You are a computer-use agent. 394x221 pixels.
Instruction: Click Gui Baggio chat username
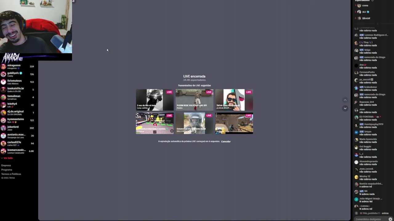click(365, 147)
